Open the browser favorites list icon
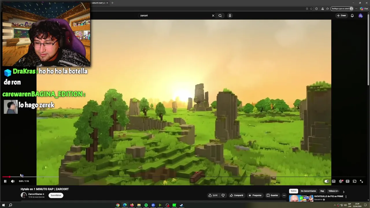 (x=327, y=9)
